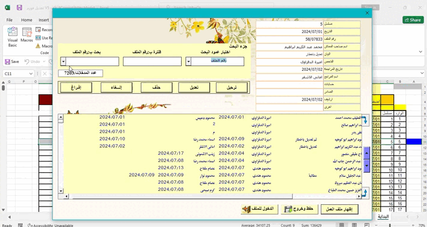The height and width of the screenshot is (227, 427).
Task: Open the Home ribbon tab
Action: click(x=26, y=20)
